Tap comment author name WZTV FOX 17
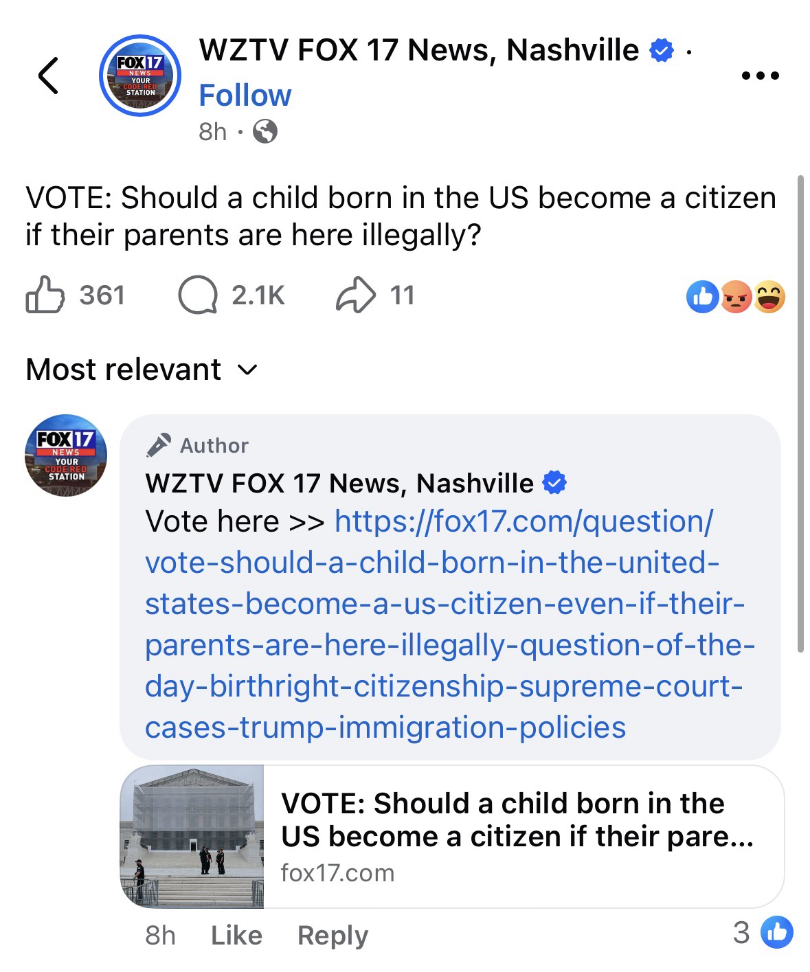 click(x=339, y=483)
